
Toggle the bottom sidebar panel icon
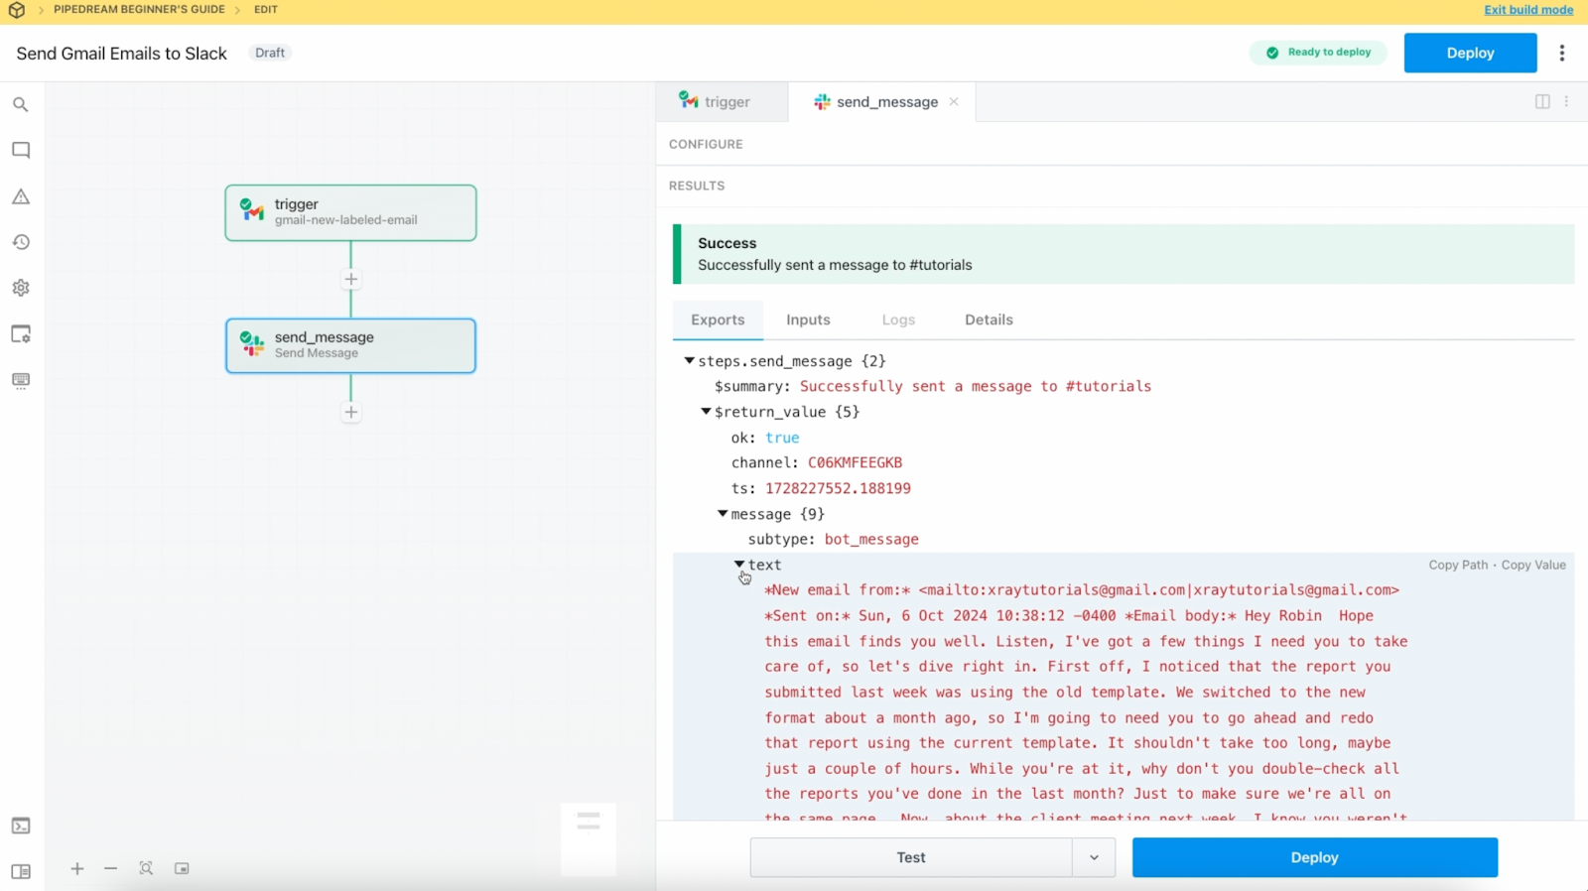(21, 871)
